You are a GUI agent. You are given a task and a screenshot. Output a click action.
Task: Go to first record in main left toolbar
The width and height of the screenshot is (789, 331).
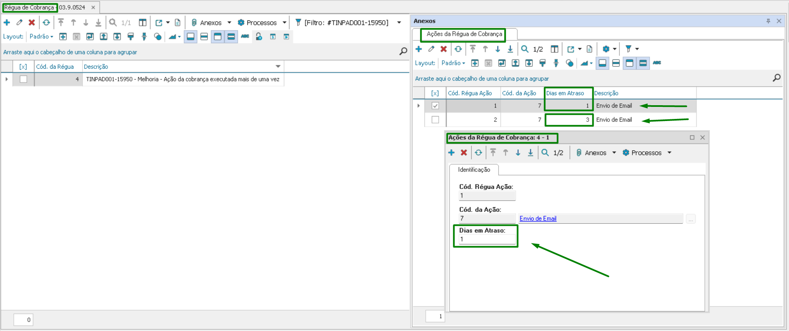pyautogui.click(x=61, y=22)
